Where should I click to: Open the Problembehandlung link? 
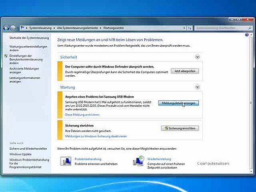pos(88,159)
